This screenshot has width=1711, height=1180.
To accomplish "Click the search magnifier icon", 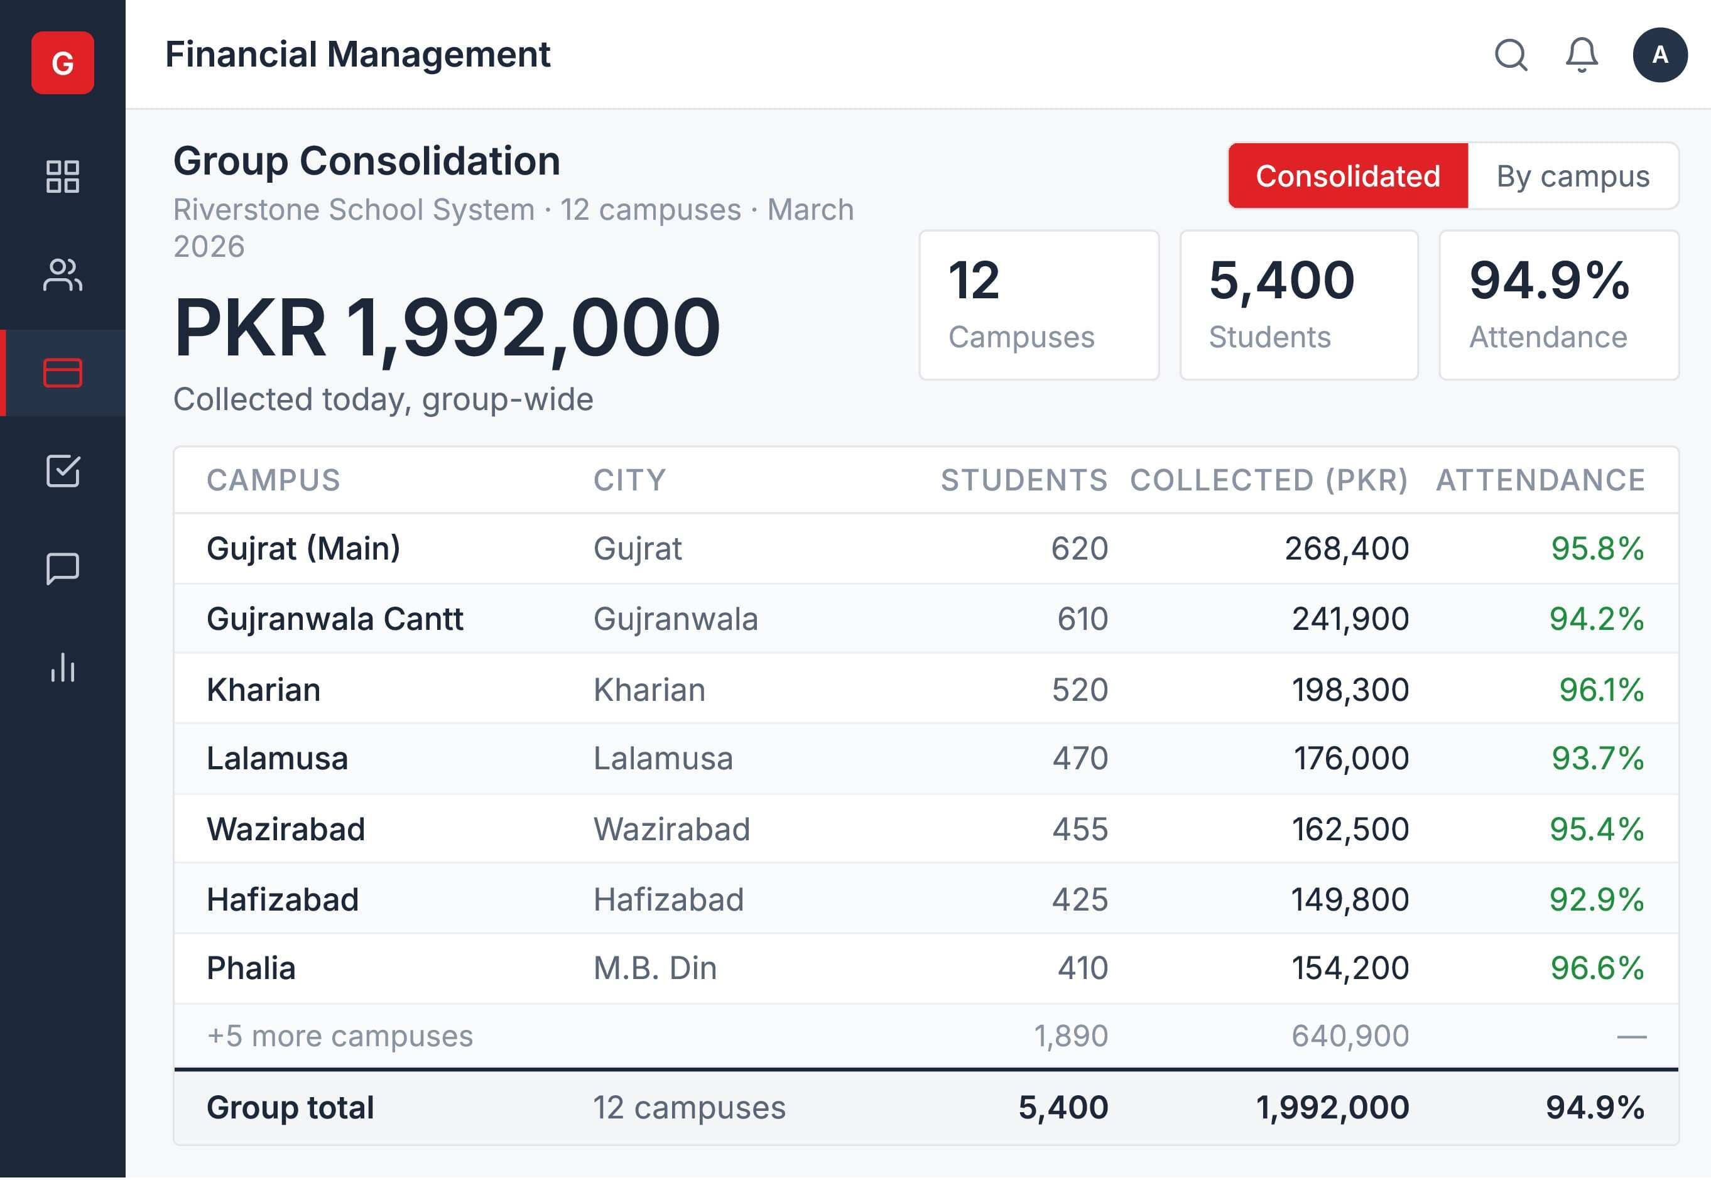I will pos(1511,55).
